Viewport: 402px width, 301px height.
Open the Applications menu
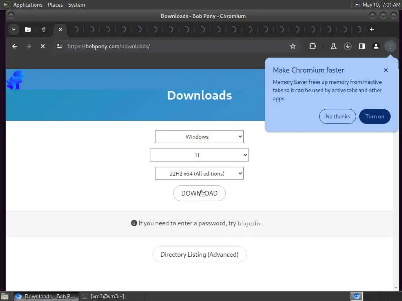pos(28,5)
